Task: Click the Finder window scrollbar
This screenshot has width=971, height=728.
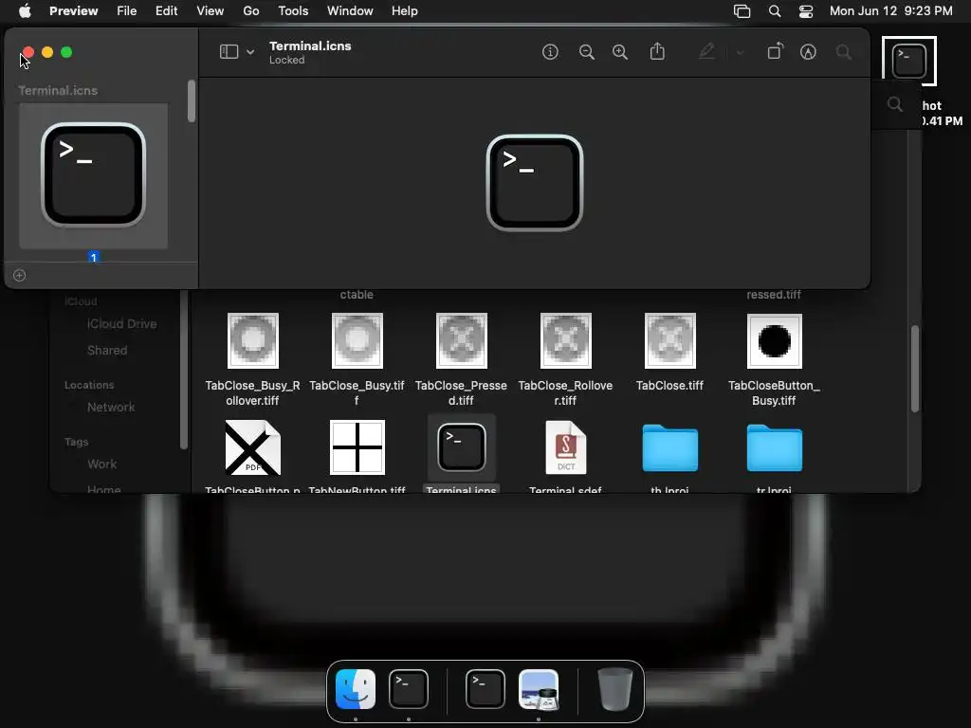Action: pos(915,369)
